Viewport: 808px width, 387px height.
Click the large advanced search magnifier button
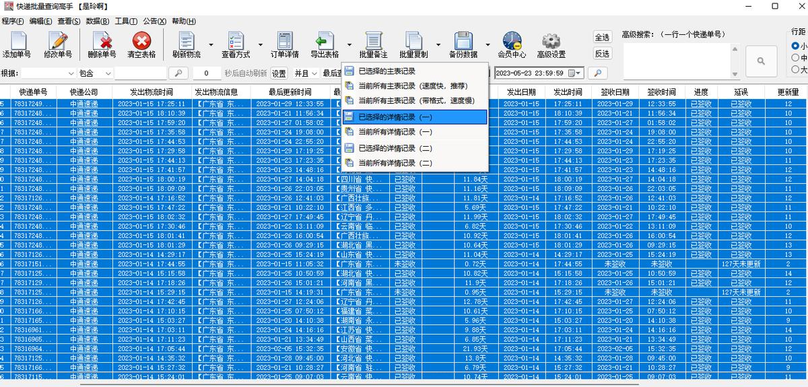[x=761, y=61]
